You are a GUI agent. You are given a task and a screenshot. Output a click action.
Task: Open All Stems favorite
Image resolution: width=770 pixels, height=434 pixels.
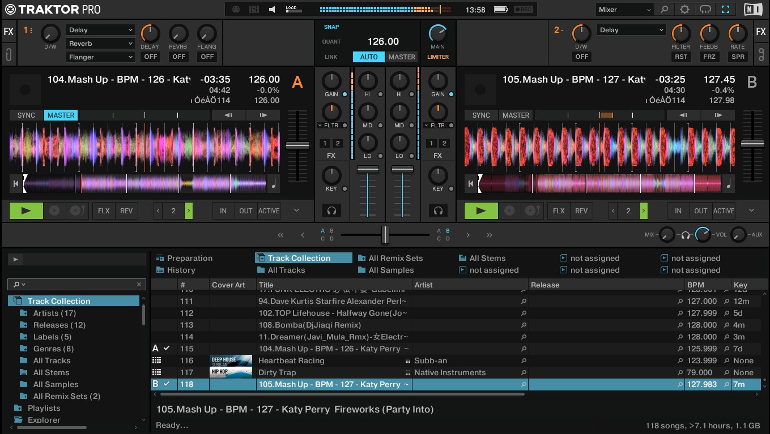click(x=482, y=258)
